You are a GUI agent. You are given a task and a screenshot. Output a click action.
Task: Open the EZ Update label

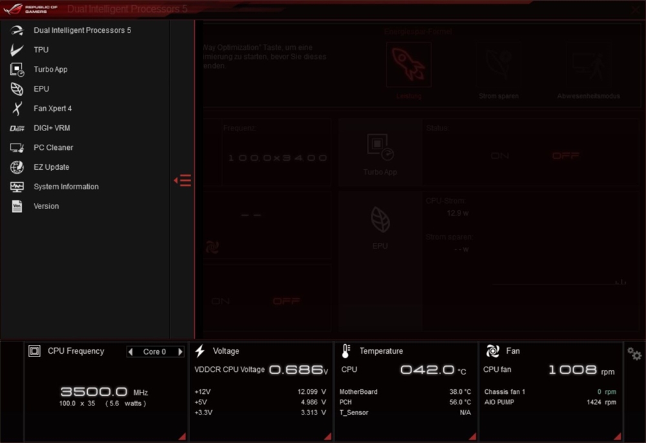(x=52, y=167)
